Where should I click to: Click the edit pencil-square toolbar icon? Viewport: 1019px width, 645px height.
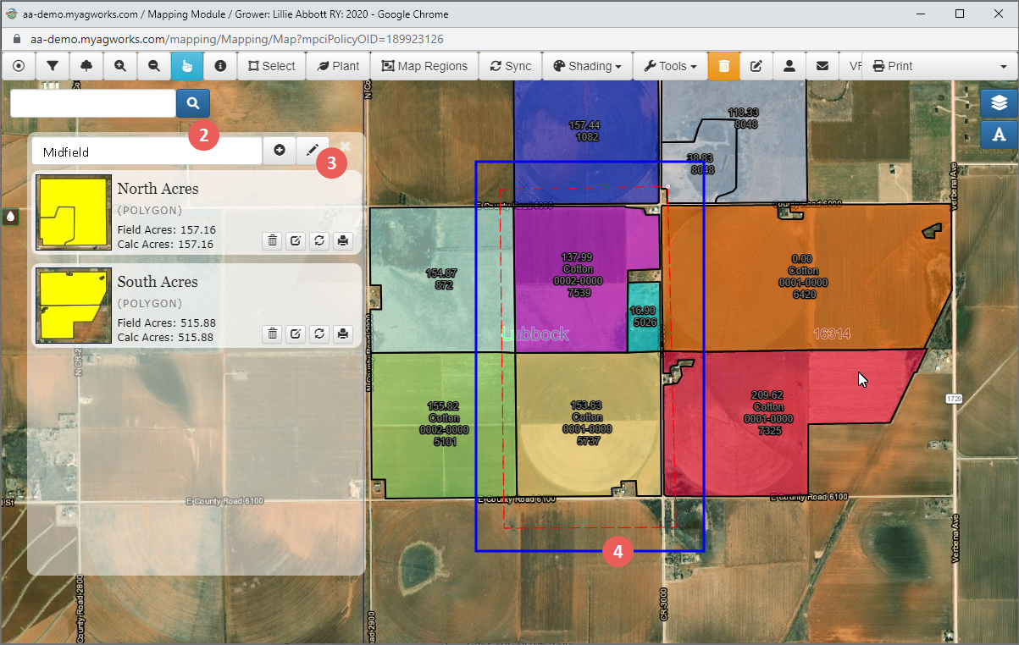756,66
